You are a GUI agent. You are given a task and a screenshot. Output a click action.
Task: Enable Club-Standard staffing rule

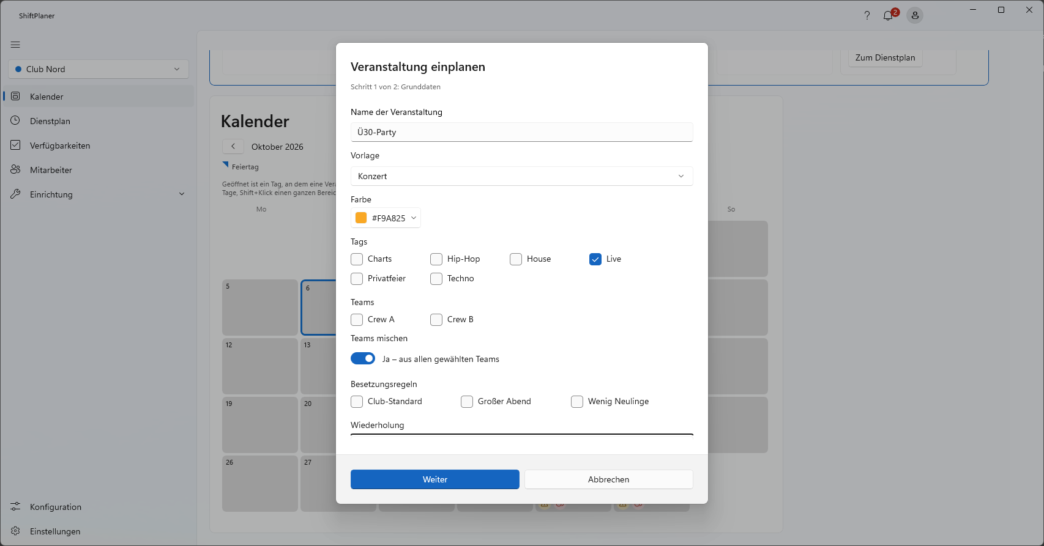357,402
